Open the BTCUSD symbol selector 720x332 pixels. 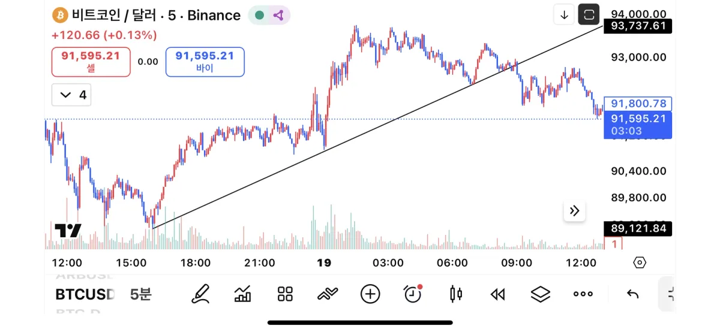tap(85, 294)
